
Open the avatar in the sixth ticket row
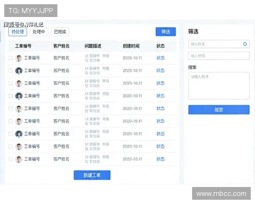coord(19,121)
